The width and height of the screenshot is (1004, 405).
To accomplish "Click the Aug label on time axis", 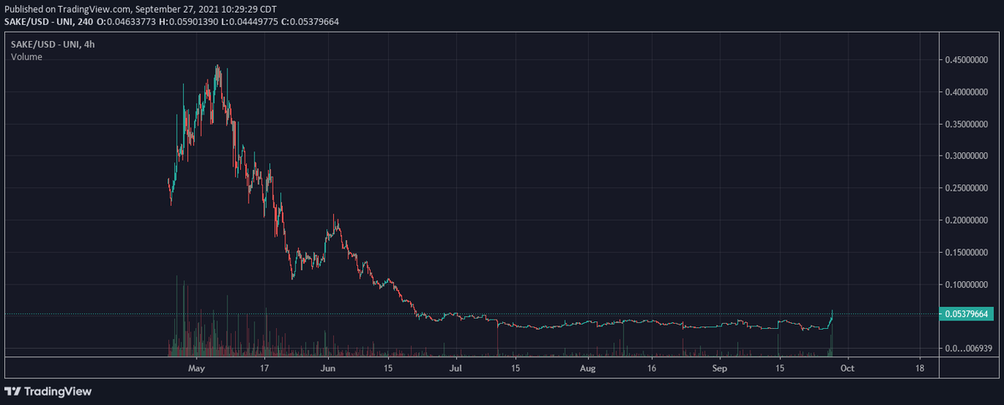I will coord(588,367).
